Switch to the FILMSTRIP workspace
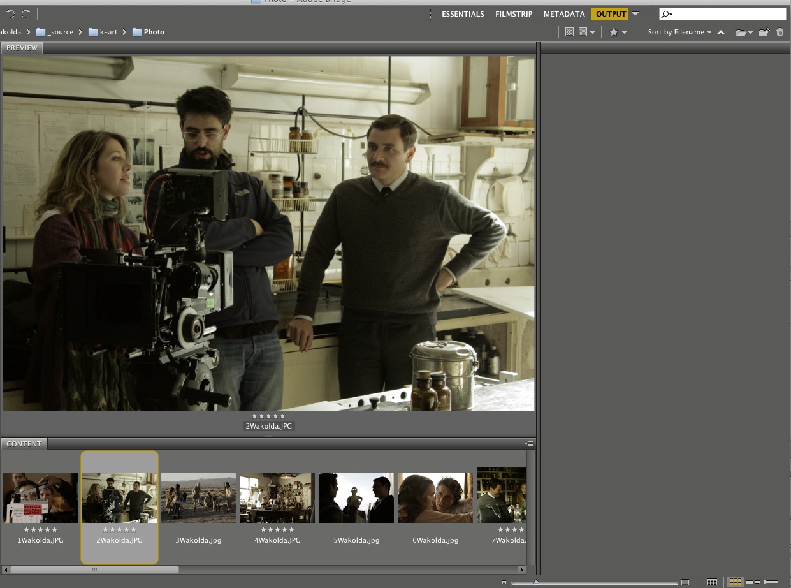This screenshot has height=588, width=791. (514, 14)
